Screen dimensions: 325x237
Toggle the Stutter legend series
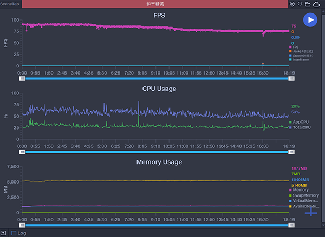[301, 56]
